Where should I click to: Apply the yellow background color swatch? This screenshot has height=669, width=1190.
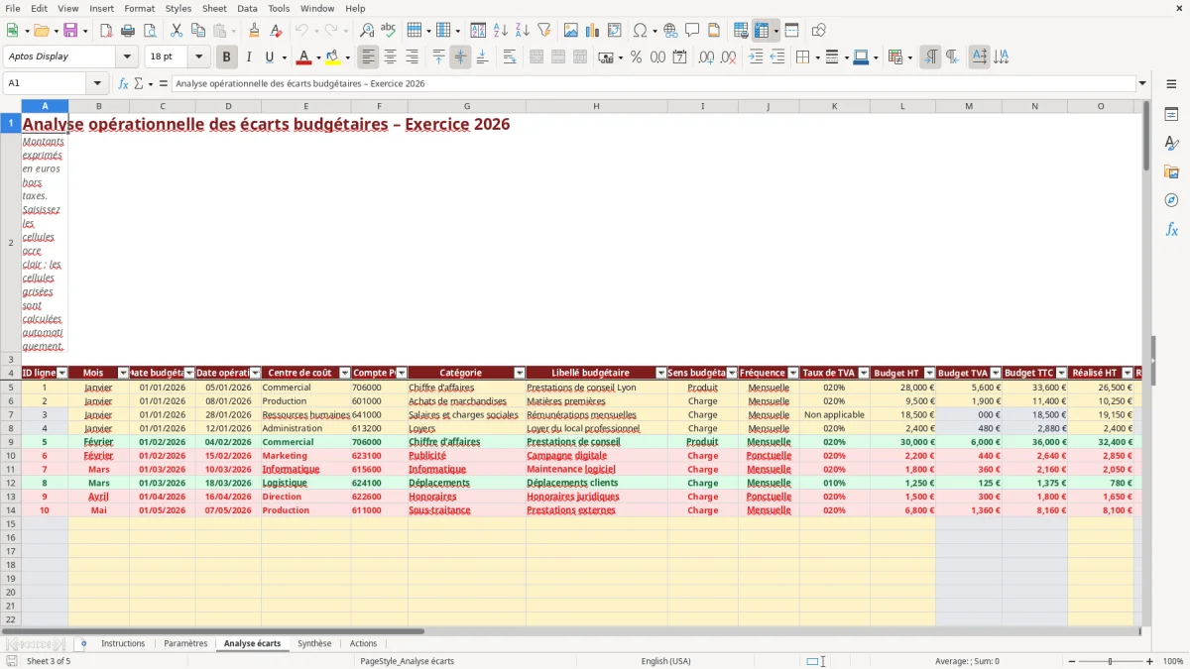tap(333, 57)
